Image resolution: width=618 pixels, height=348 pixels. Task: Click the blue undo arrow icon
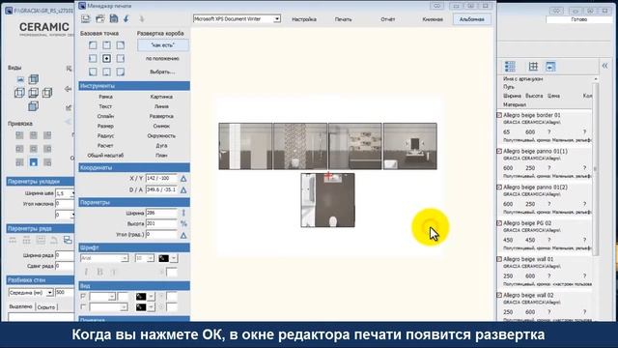126,18
